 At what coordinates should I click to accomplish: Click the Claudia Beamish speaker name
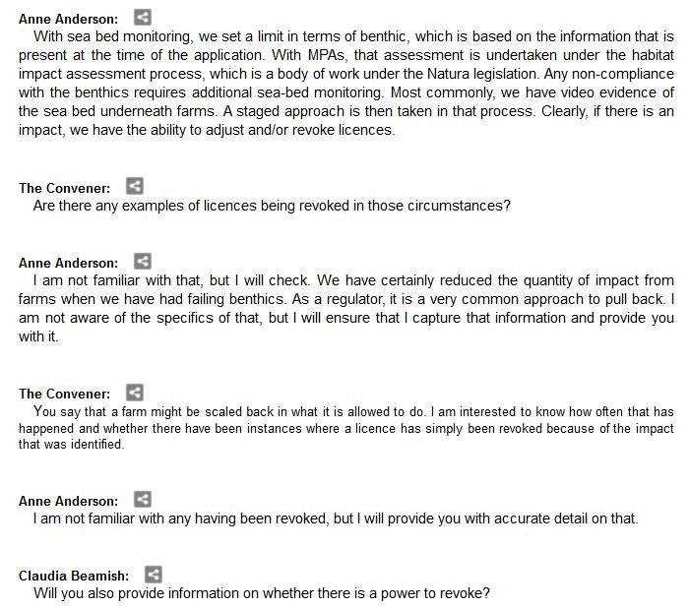[x=74, y=577]
